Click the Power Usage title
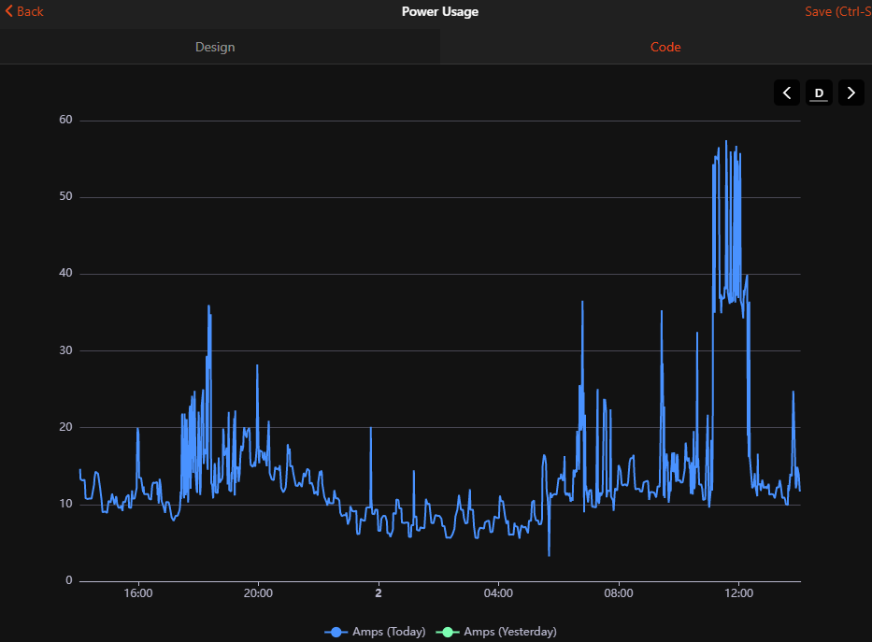 pyautogui.click(x=440, y=11)
